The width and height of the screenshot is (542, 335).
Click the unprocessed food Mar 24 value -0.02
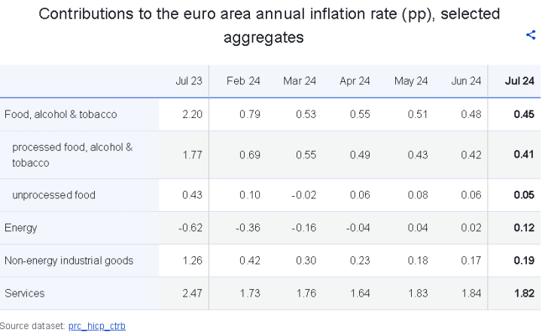pos(304,195)
